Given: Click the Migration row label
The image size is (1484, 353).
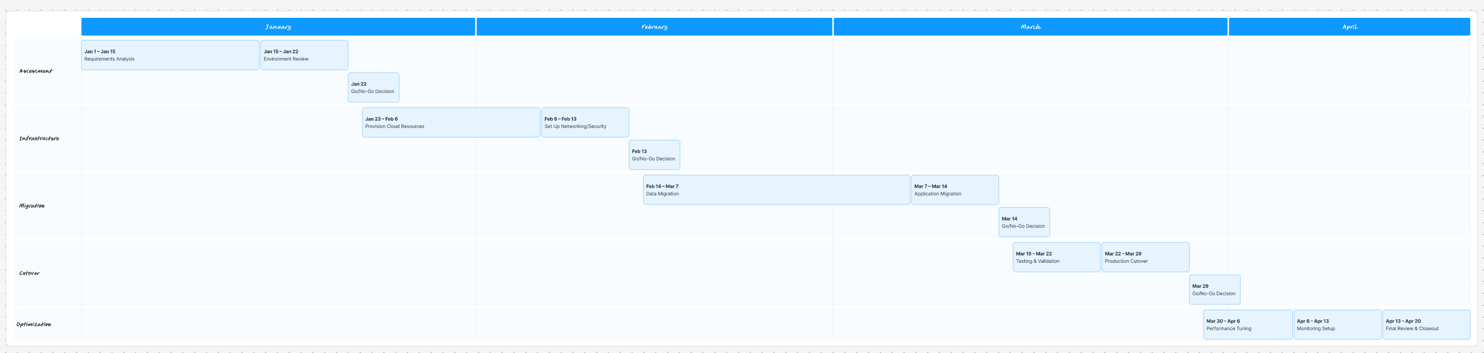Looking at the screenshot, I should 32,206.
